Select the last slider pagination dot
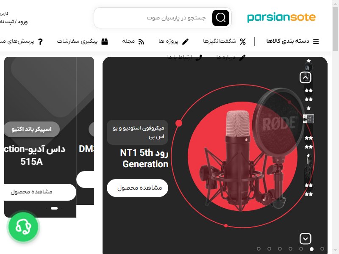 322,249
